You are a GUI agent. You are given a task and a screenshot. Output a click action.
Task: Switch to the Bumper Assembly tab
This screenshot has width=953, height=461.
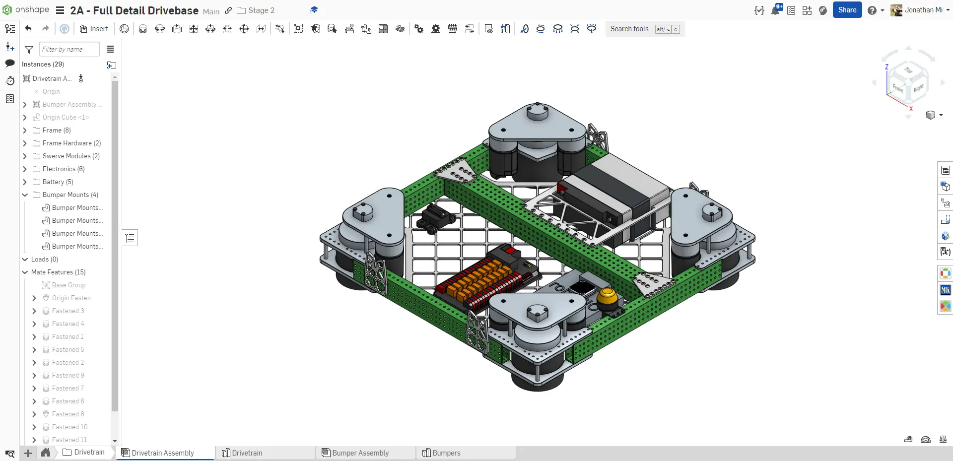[x=360, y=453]
